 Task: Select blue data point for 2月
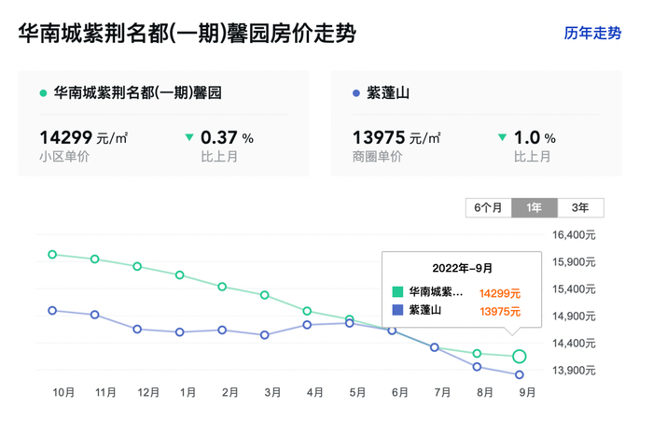[222, 331]
